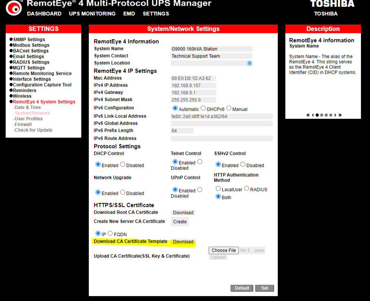Advance to next description slide with right arrow

[x=335, y=115]
